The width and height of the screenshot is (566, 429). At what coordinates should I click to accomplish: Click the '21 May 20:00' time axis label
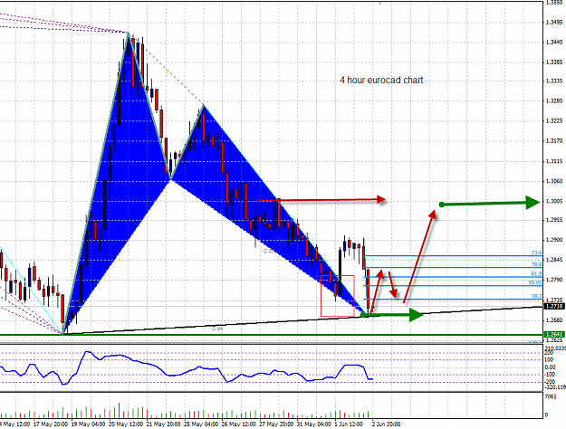click(x=164, y=424)
